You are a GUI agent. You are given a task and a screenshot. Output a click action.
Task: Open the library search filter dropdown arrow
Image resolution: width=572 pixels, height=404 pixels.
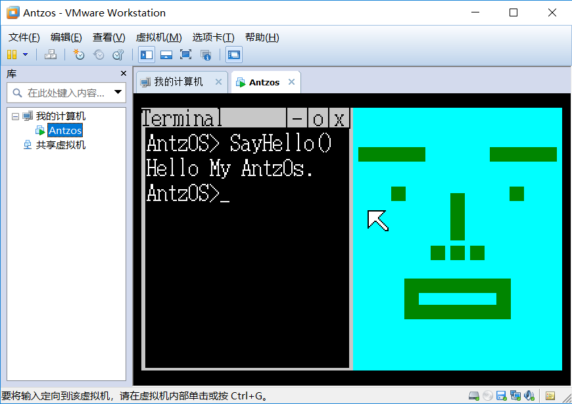coord(118,92)
